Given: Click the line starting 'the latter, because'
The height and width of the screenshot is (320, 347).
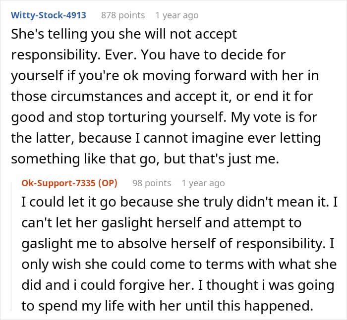Looking at the screenshot, I should (166, 138).
